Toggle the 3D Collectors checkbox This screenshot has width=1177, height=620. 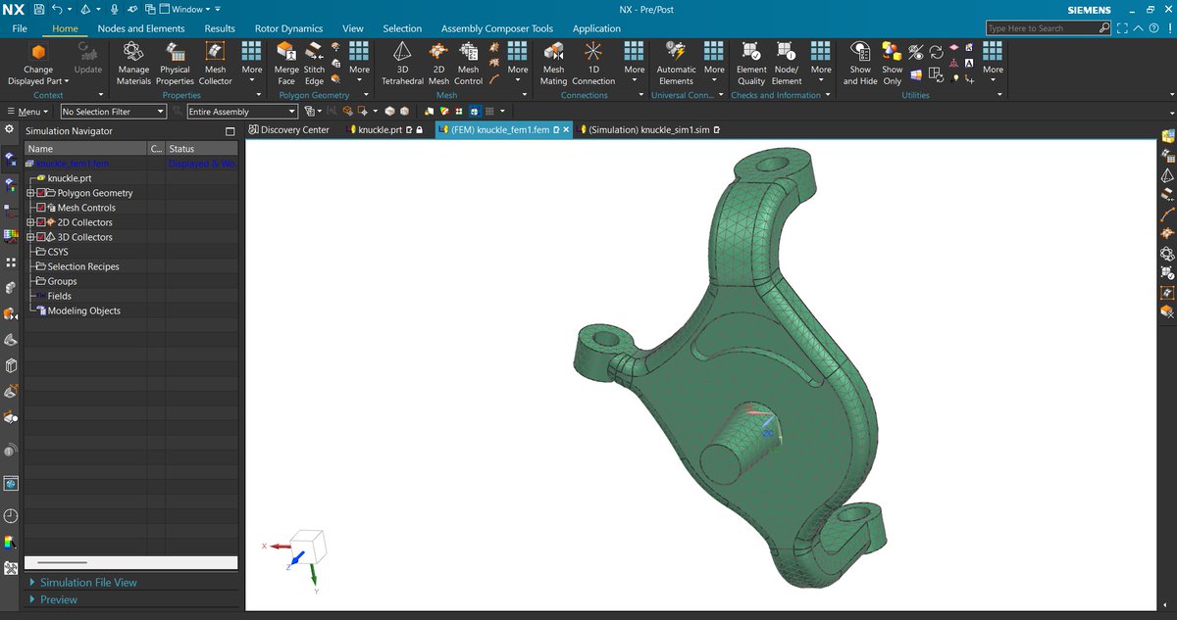click(40, 237)
